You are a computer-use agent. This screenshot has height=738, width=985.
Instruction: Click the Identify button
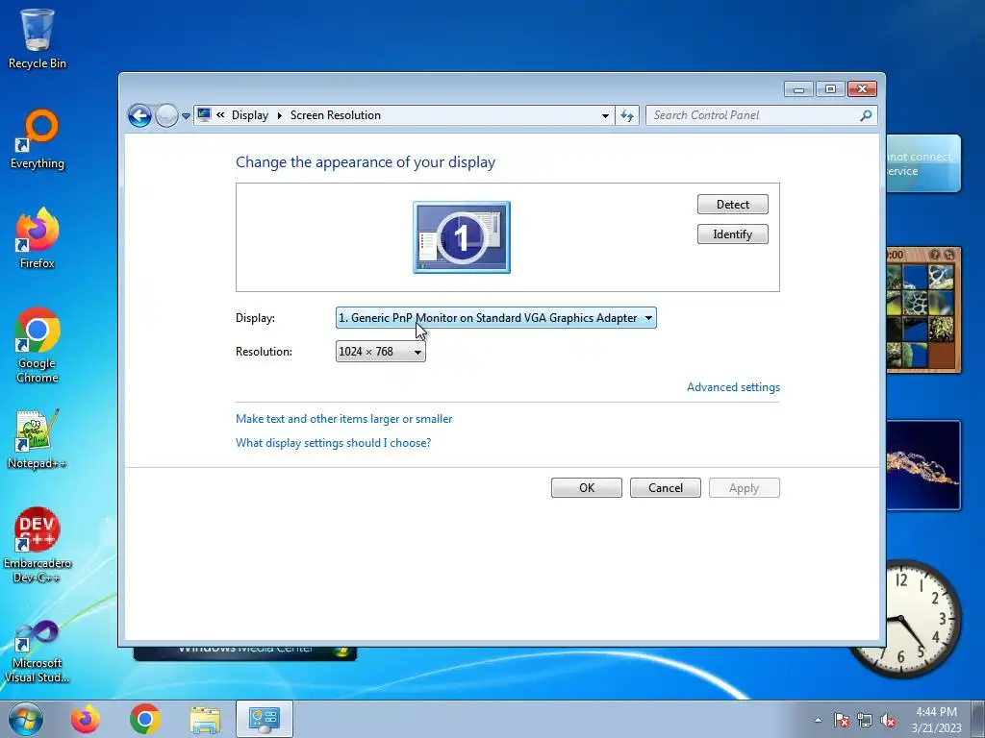pyautogui.click(x=732, y=234)
